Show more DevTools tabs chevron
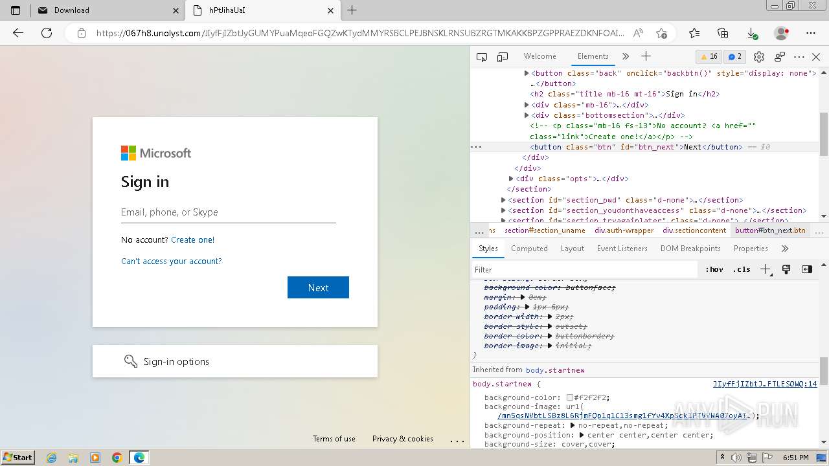 626,56
